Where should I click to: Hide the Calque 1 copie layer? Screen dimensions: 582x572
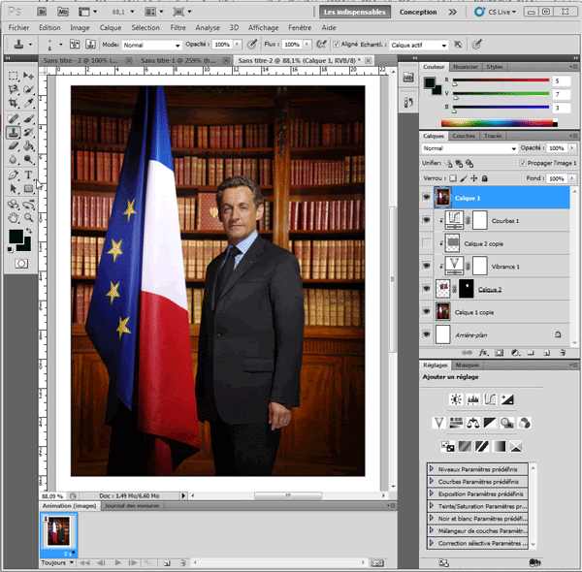point(427,311)
